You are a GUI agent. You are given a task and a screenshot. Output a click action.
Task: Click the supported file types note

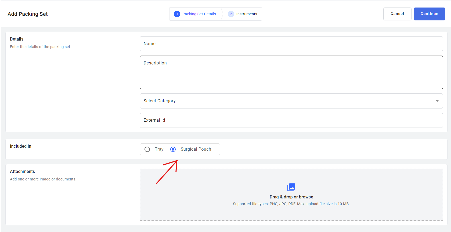coord(291,204)
